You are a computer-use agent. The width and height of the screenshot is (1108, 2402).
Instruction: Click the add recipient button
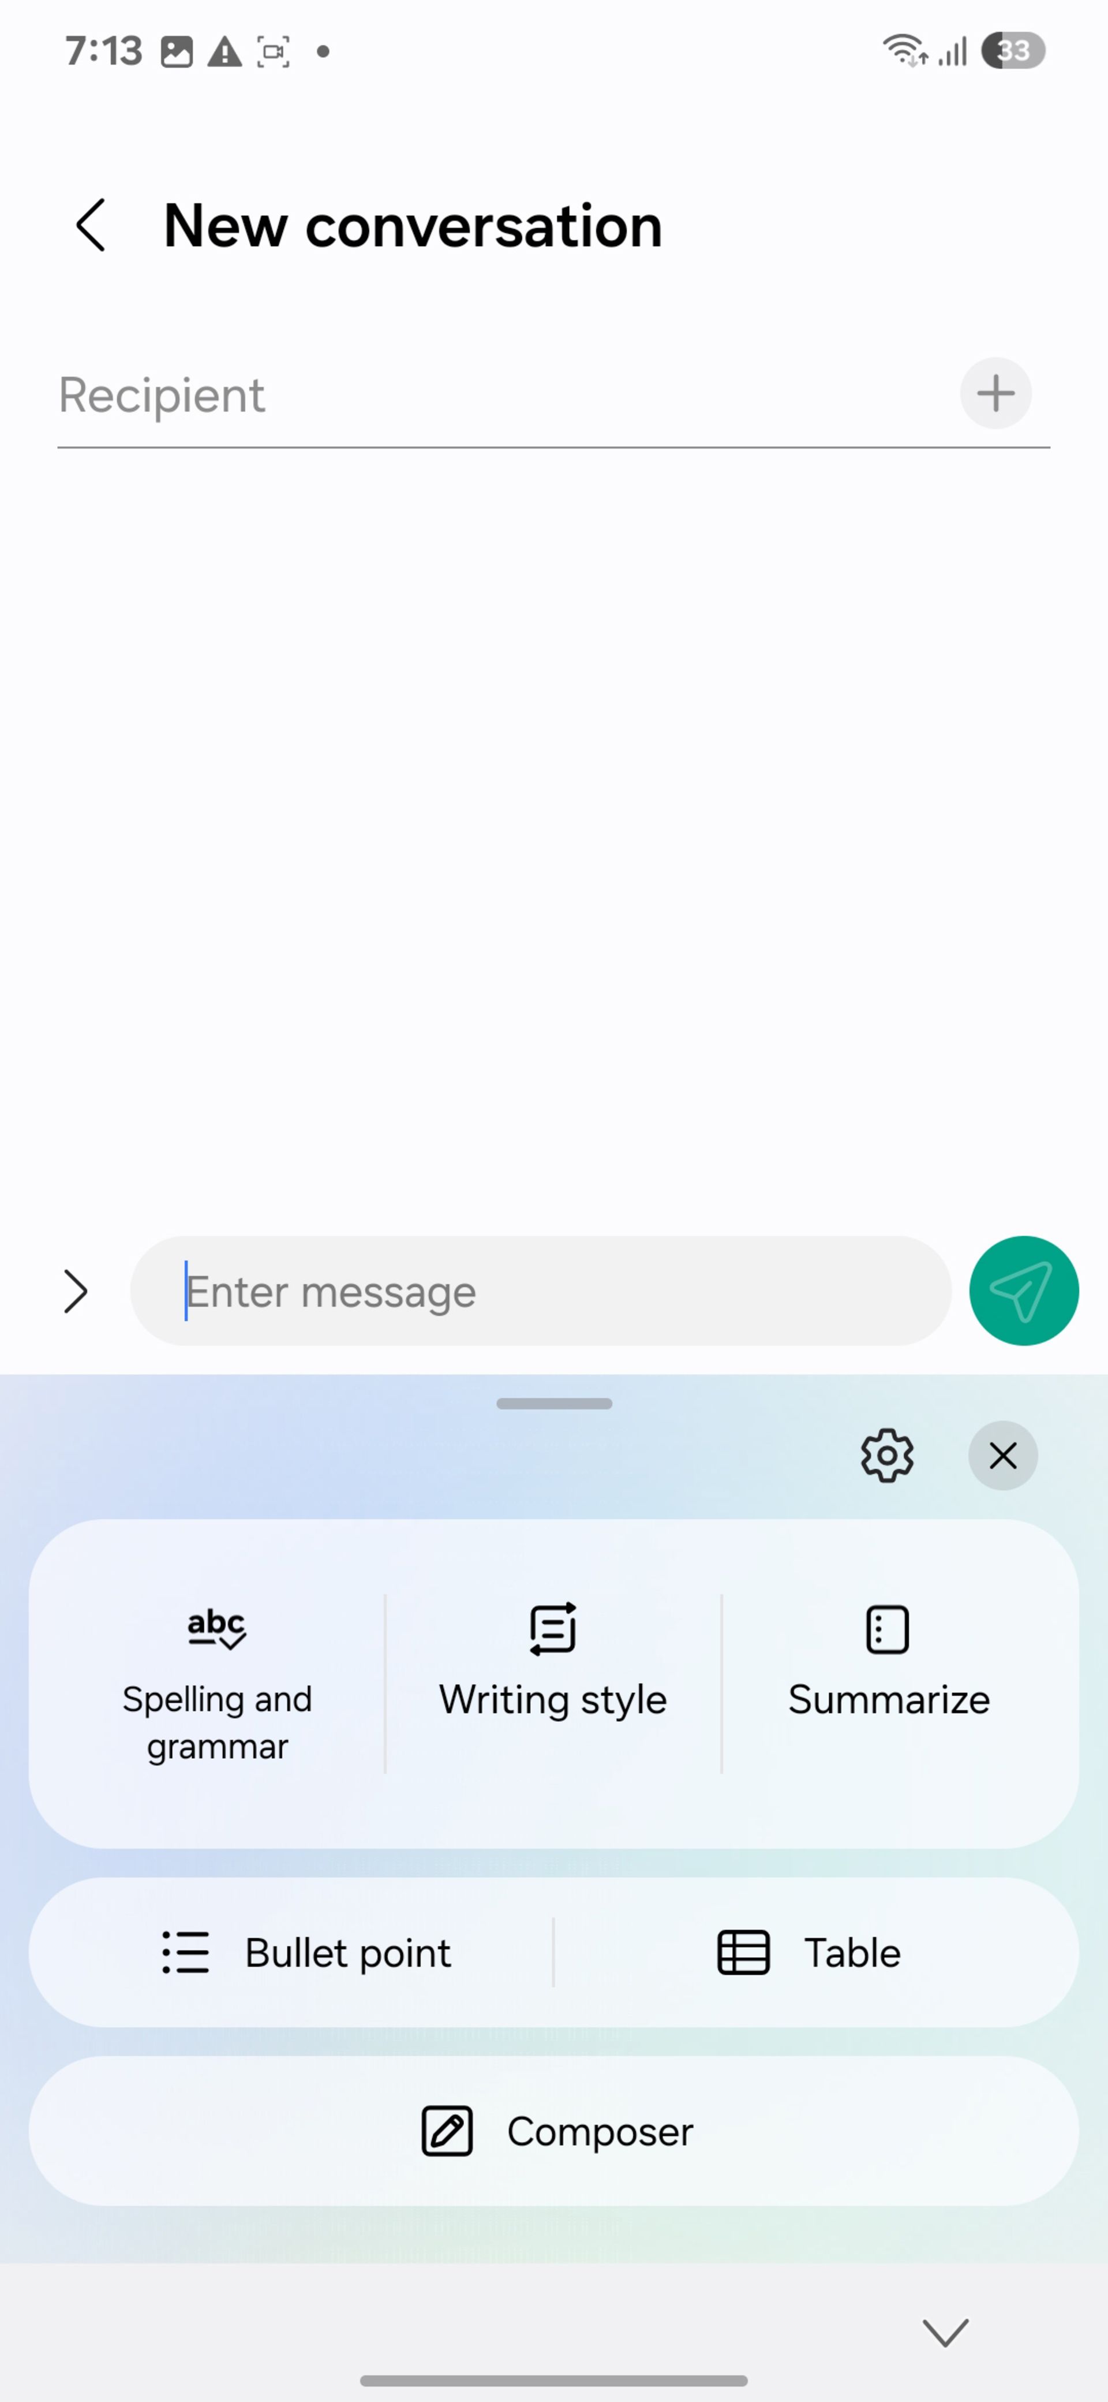(995, 394)
